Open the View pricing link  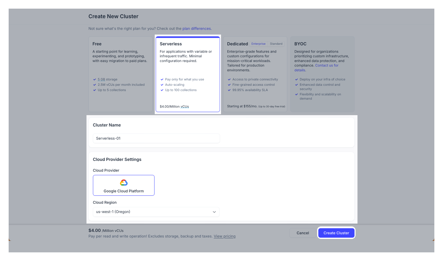pos(225,236)
